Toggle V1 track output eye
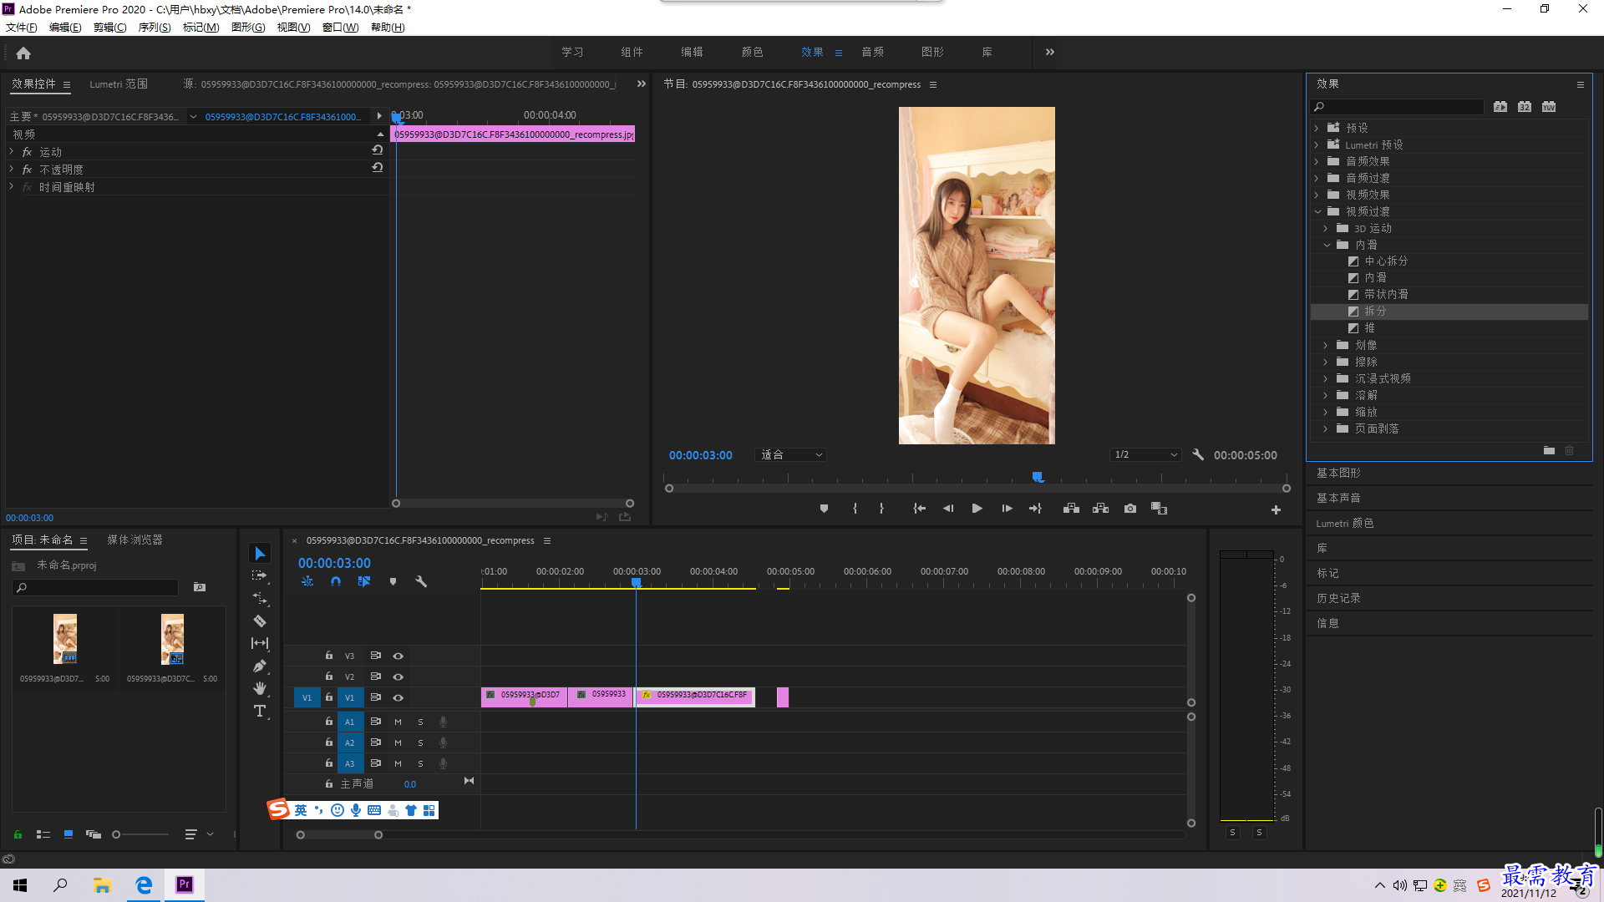1604x902 pixels. coord(398,698)
